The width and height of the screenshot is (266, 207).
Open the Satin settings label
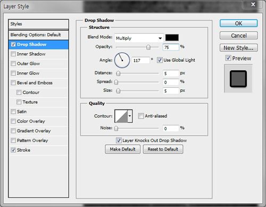click(22, 112)
